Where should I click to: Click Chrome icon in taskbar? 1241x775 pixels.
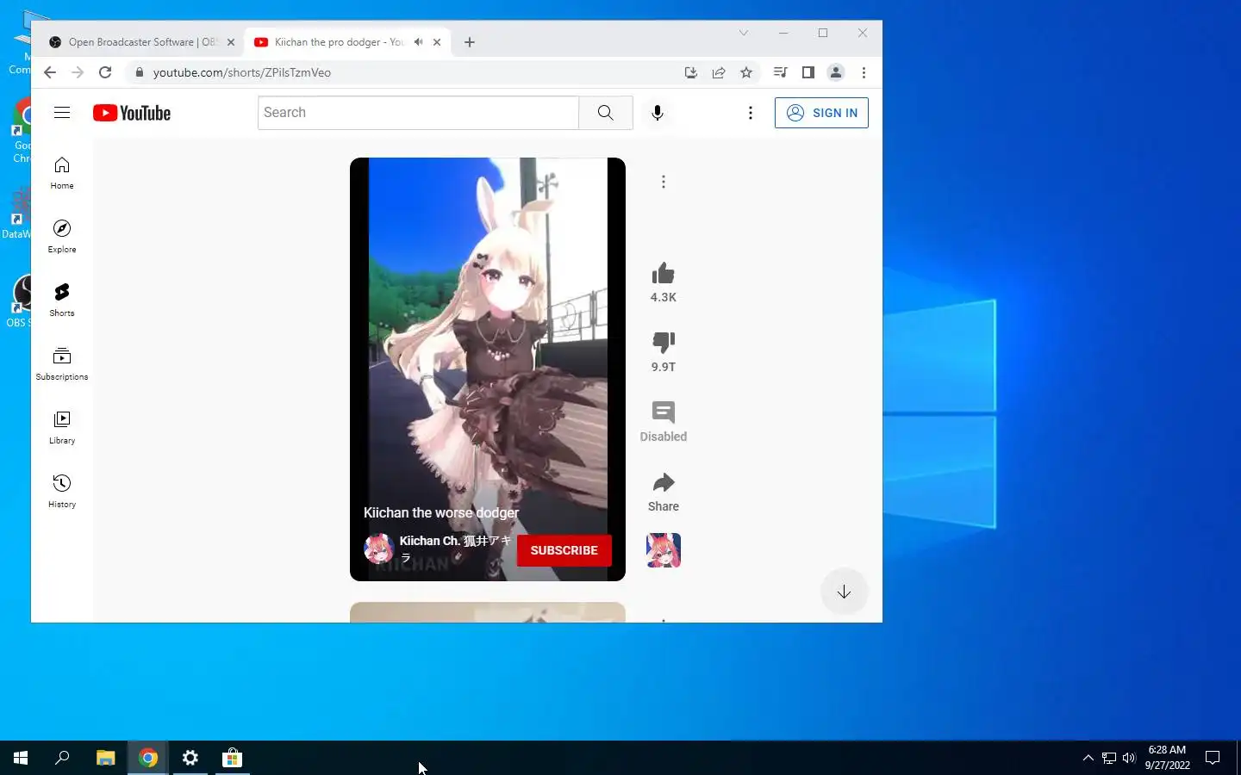point(148,758)
